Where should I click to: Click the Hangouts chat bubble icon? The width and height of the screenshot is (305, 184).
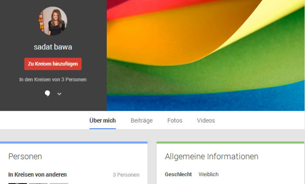pos(47,93)
